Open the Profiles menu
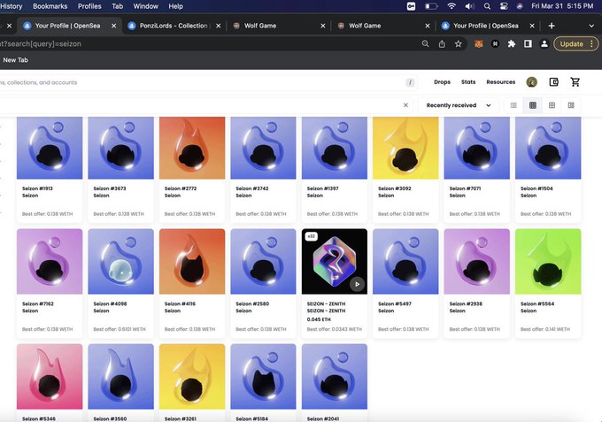This screenshot has height=422, width=602. pyautogui.click(x=89, y=6)
